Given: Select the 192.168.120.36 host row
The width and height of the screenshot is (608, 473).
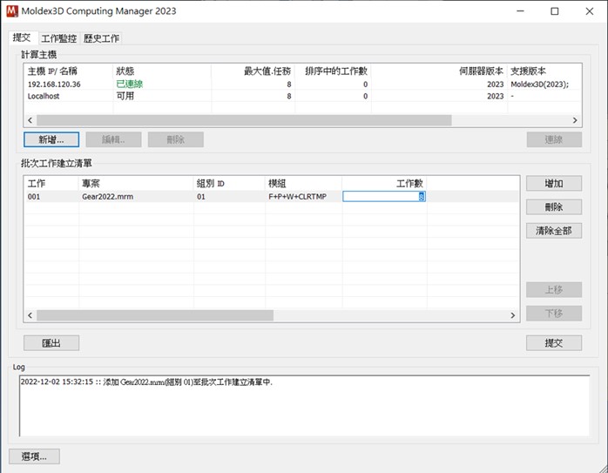Looking at the screenshot, I should [302, 84].
